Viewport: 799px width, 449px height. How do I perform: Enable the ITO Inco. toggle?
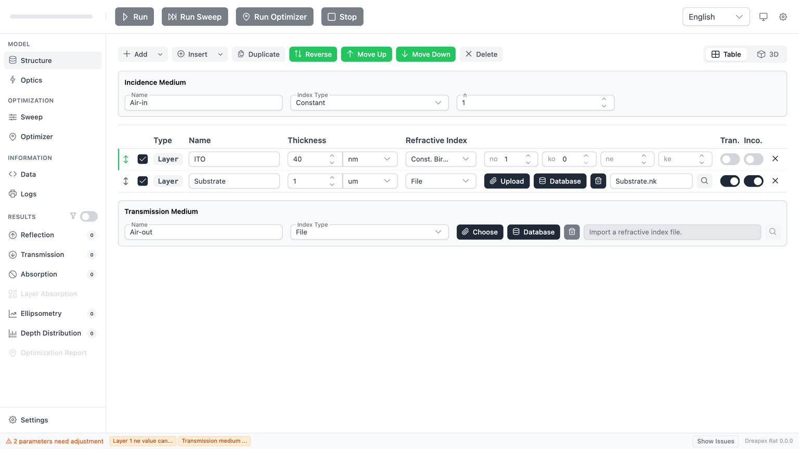coord(753,159)
